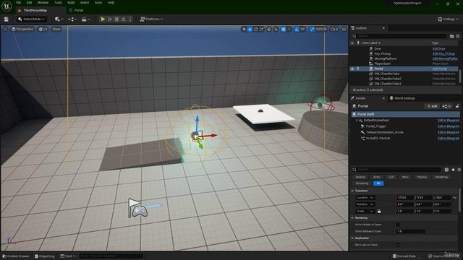Click the viewport layout maximize icon
Viewport: 463px width, 260px height.
344,29
